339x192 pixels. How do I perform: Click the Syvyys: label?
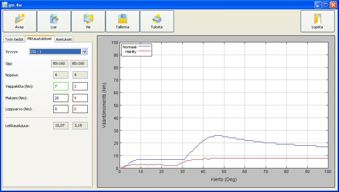point(12,52)
